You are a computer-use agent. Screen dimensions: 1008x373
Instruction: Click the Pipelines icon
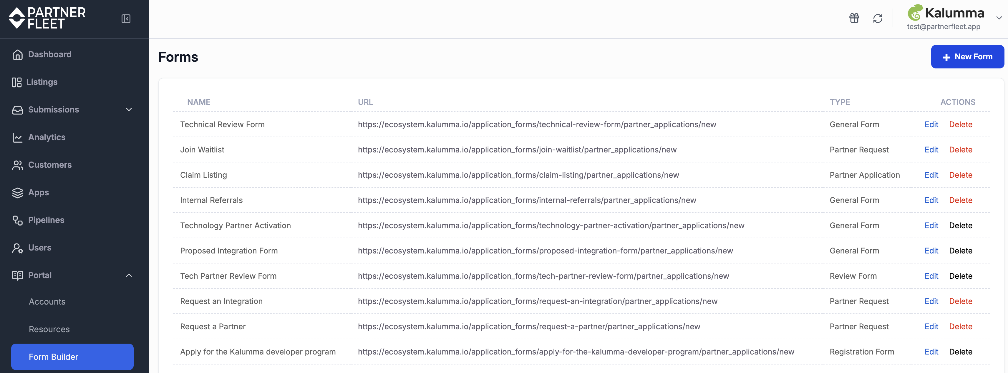coord(18,220)
